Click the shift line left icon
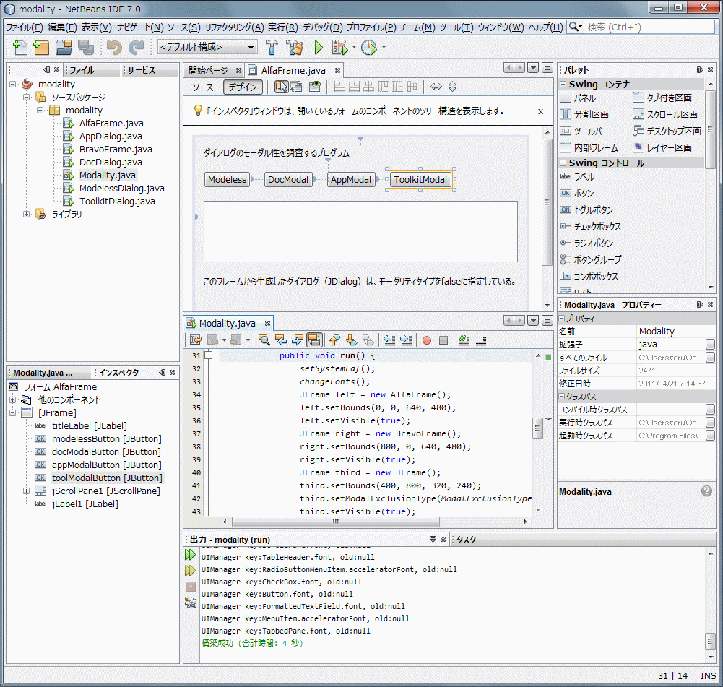Screen dimensions: 723x687 click(389, 340)
